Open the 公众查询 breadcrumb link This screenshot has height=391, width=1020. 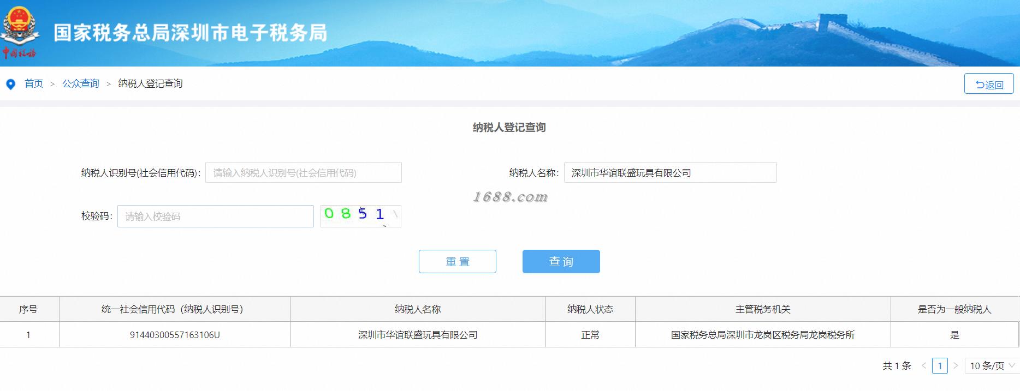pos(81,83)
